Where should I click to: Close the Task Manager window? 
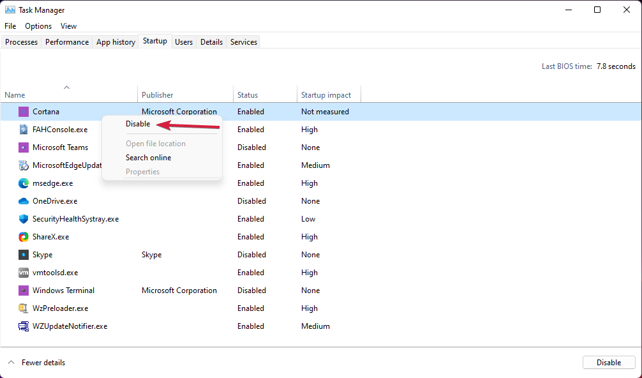pos(627,10)
